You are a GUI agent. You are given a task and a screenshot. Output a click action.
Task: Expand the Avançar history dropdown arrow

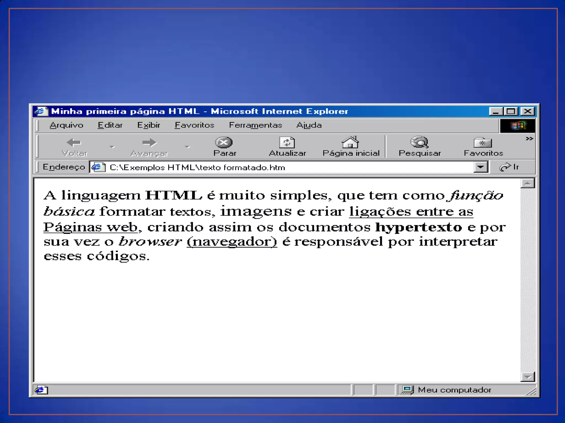188,147
